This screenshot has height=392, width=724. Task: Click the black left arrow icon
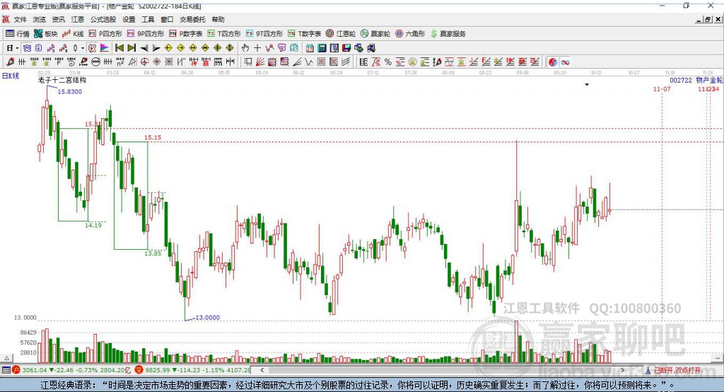(x=144, y=48)
